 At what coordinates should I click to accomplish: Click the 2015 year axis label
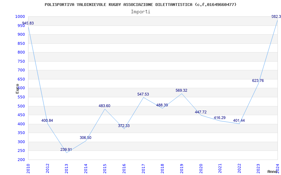(105, 168)
